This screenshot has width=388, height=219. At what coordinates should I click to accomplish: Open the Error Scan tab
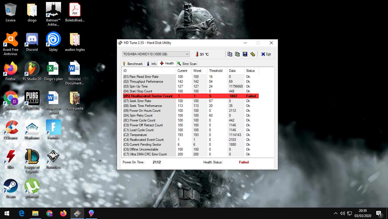(187, 64)
